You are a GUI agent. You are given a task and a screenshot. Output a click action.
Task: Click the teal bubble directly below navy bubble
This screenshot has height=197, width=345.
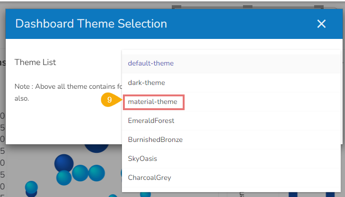point(64,178)
